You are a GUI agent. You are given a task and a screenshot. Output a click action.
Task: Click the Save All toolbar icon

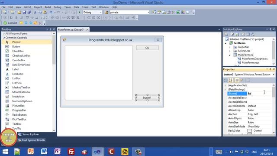coord(29,12)
